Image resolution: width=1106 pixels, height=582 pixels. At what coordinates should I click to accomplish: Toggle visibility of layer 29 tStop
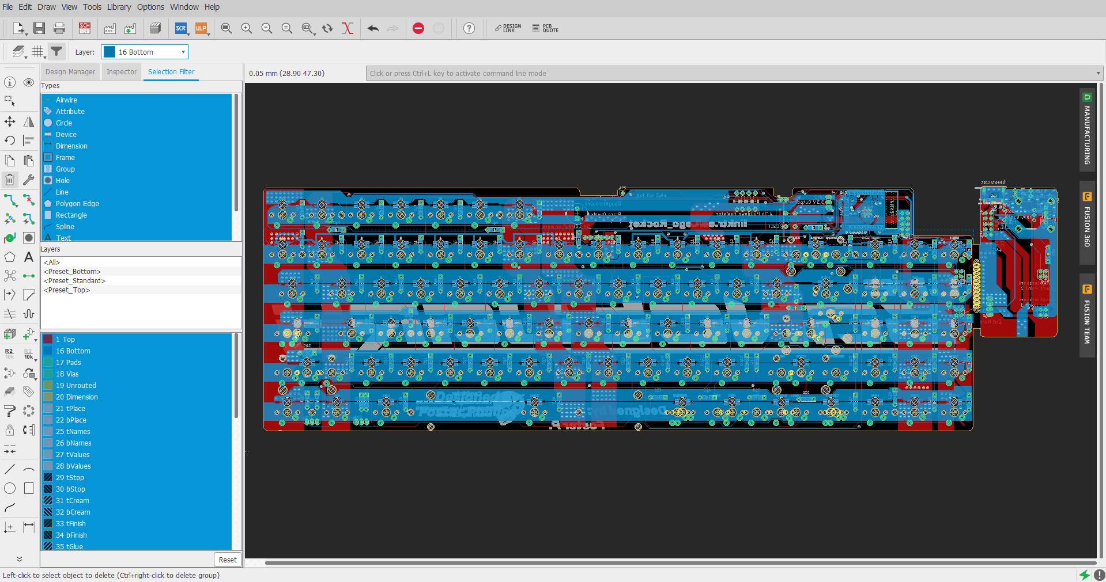point(48,477)
